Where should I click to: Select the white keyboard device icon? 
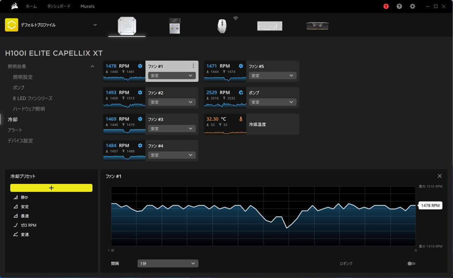270,26
